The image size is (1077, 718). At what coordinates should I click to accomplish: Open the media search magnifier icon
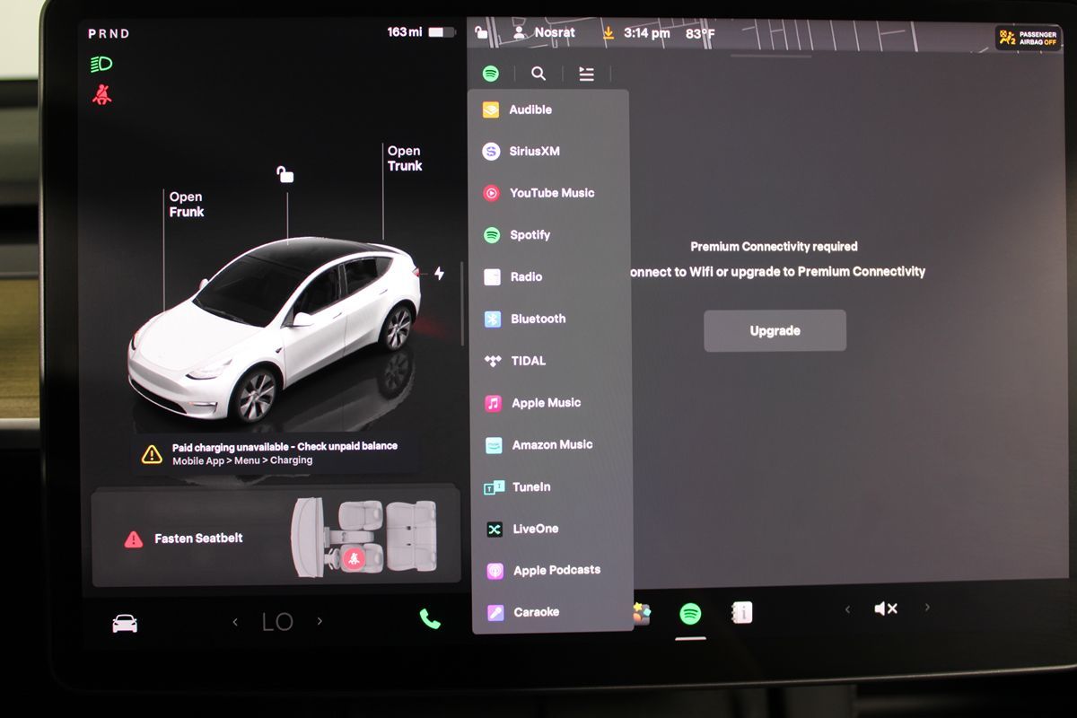click(538, 74)
